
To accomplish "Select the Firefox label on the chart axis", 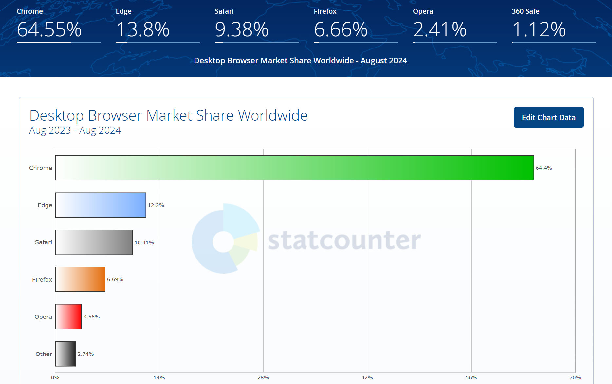I will (x=42, y=280).
